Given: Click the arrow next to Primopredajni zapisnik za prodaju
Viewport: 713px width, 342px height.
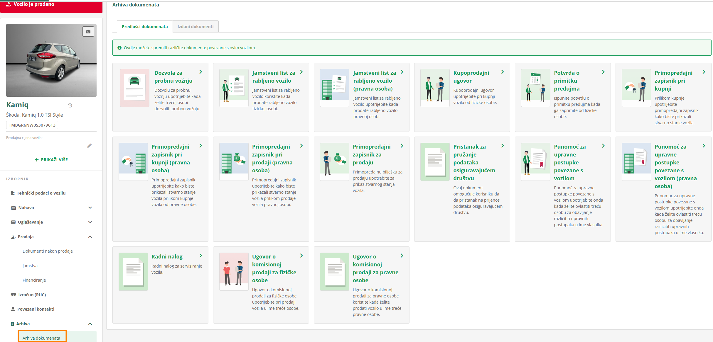Looking at the screenshot, I should (402, 146).
